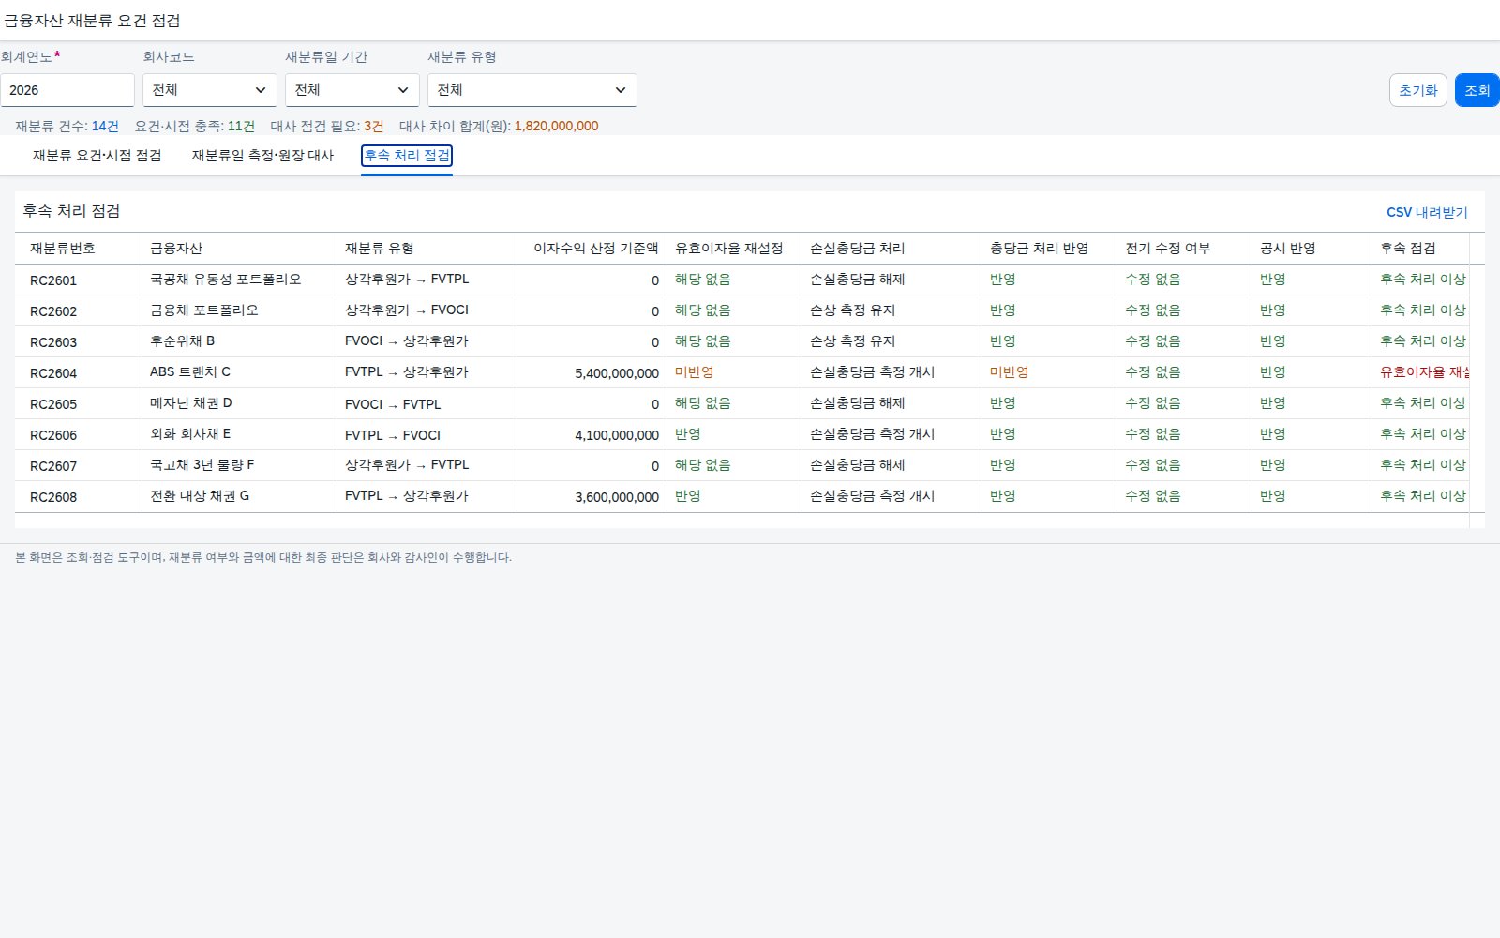
Task: Click the 손실충당금 처리 column header
Action: pos(892,249)
